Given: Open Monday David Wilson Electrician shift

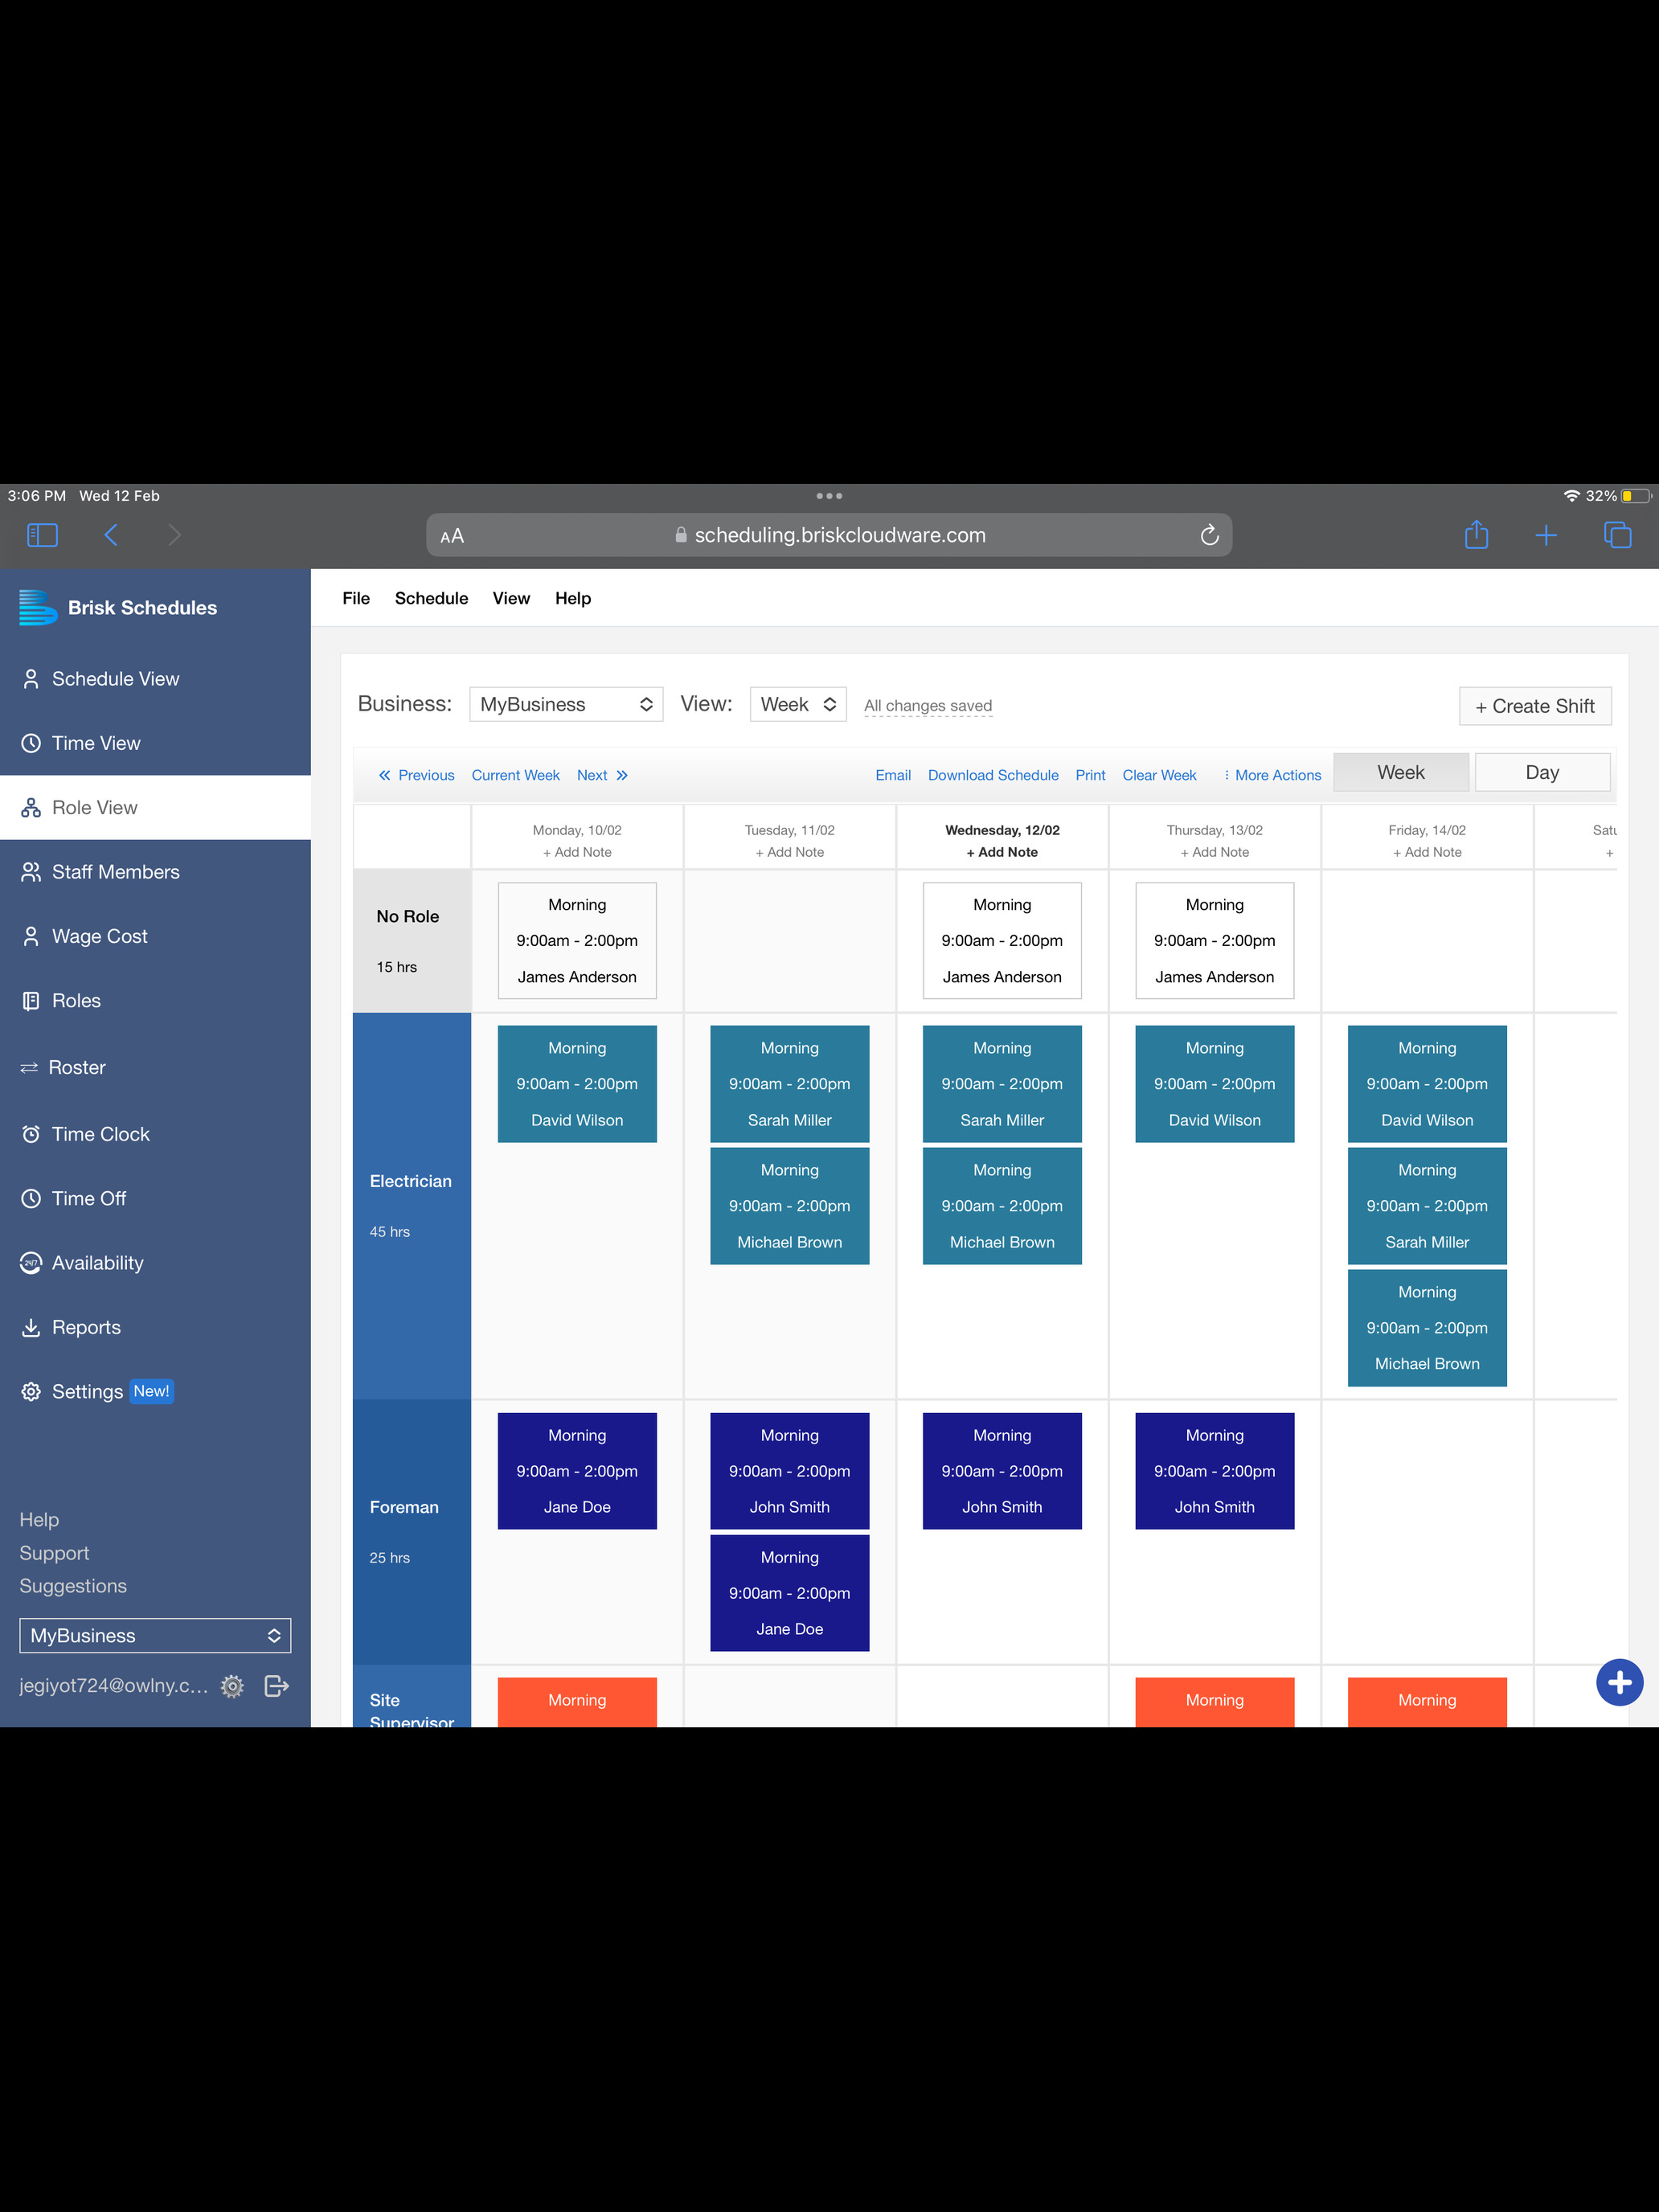Looking at the screenshot, I should (x=577, y=1083).
